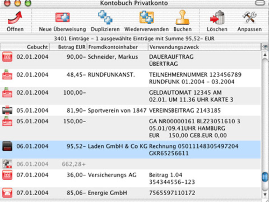Viewport: 269px width, 202px height.
Task: Select the greyed amount 662,28+
Action: tap(74, 164)
